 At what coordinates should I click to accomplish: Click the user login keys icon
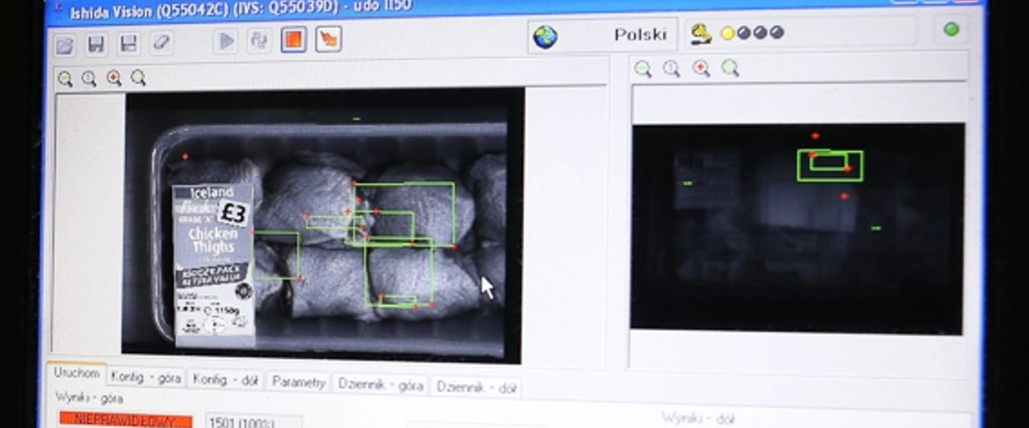701,33
